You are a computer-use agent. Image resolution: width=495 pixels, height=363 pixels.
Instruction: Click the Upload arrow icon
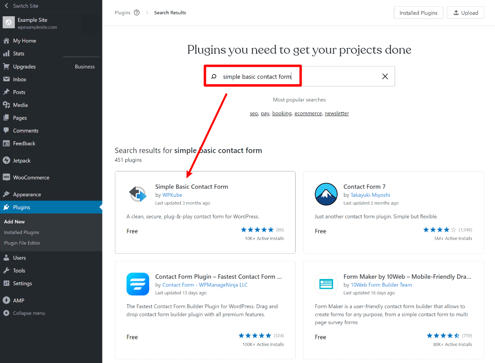[x=456, y=13]
